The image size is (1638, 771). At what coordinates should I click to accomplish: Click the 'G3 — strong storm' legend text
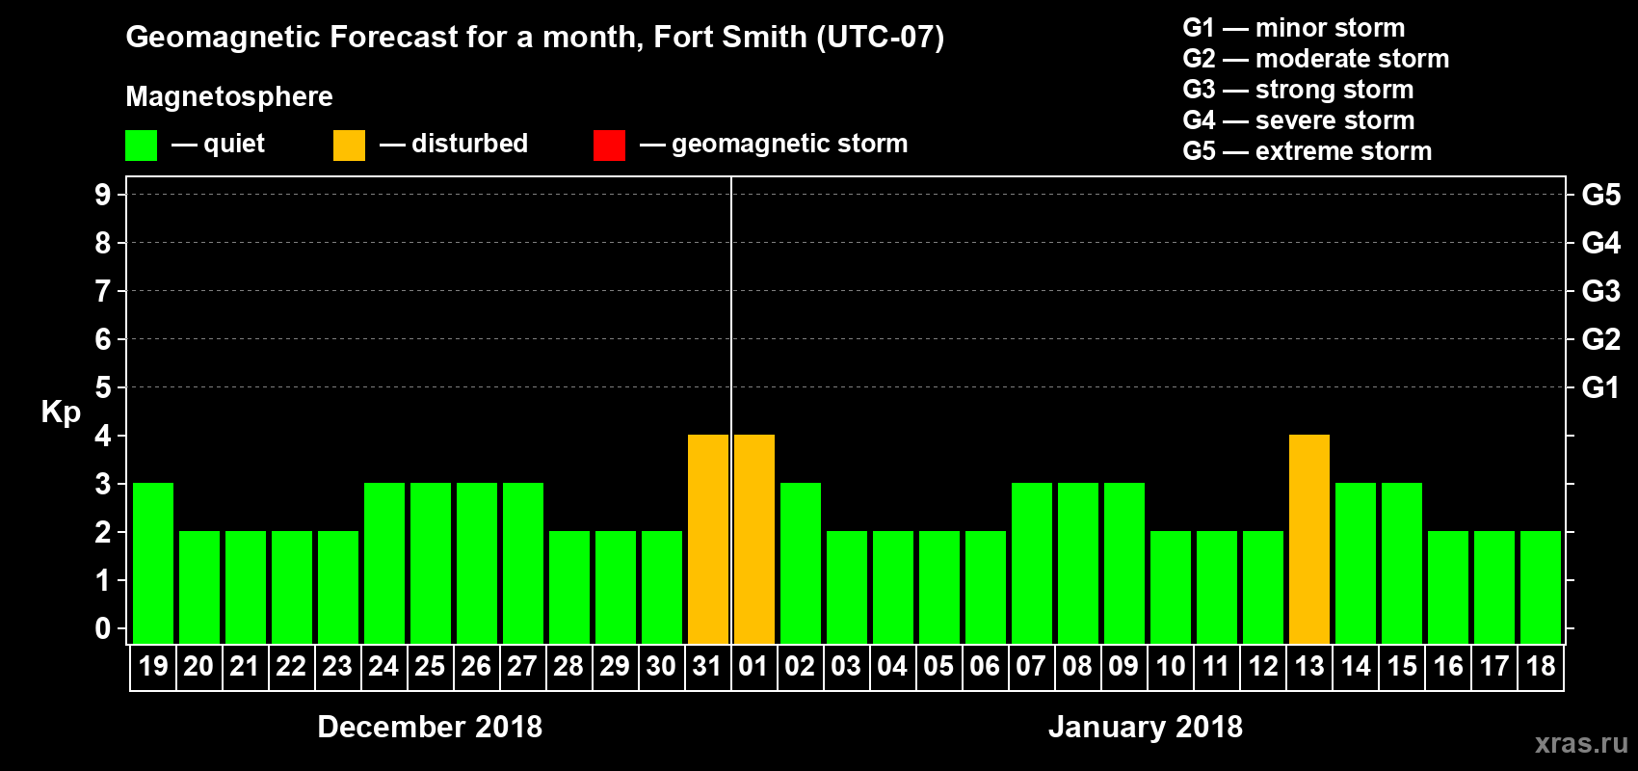(1299, 90)
